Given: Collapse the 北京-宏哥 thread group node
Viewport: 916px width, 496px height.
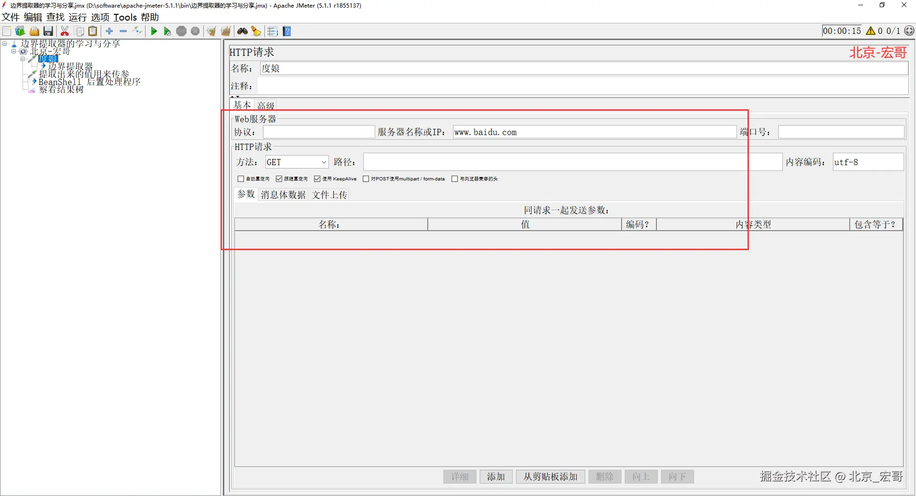Looking at the screenshot, I should [13, 52].
